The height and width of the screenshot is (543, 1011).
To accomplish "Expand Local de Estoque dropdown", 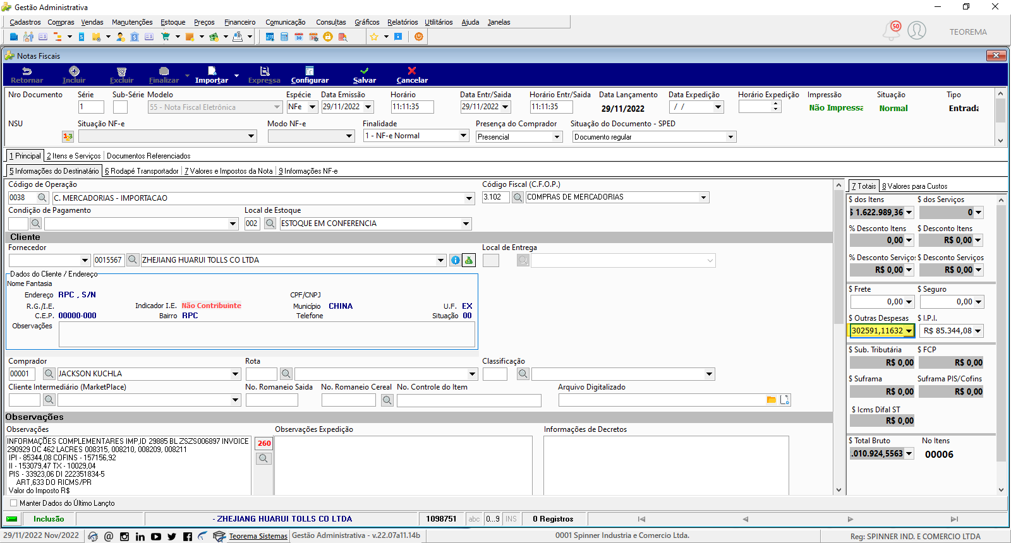I will (466, 224).
